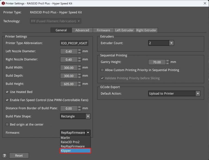Select Marlin from firmware list
This screenshot has width=209, height=160.
(x=75, y=138)
